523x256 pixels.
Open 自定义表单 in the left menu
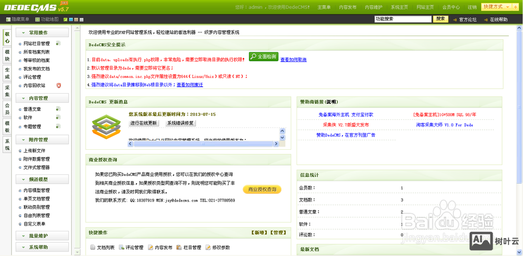click(x=34, y=224)
